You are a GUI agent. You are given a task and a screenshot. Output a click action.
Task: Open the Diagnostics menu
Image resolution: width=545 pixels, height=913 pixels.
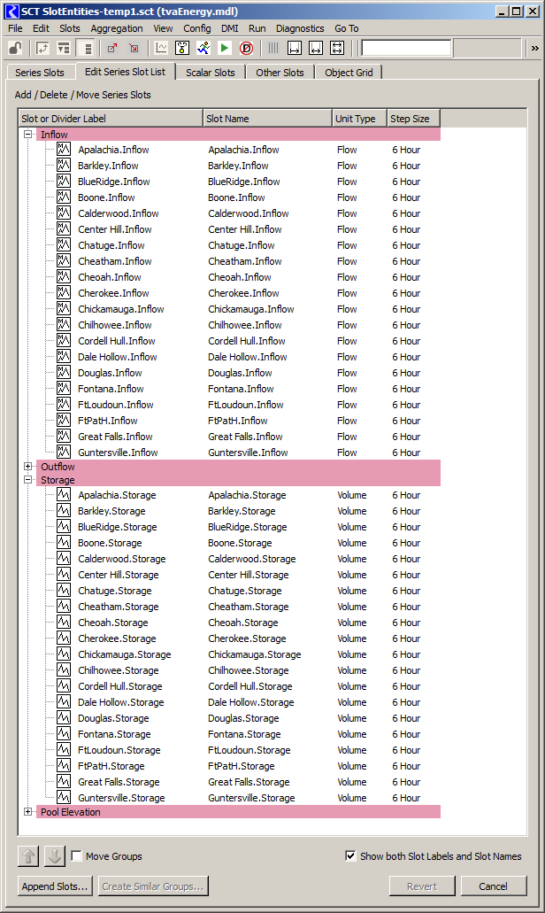[300, 28]
